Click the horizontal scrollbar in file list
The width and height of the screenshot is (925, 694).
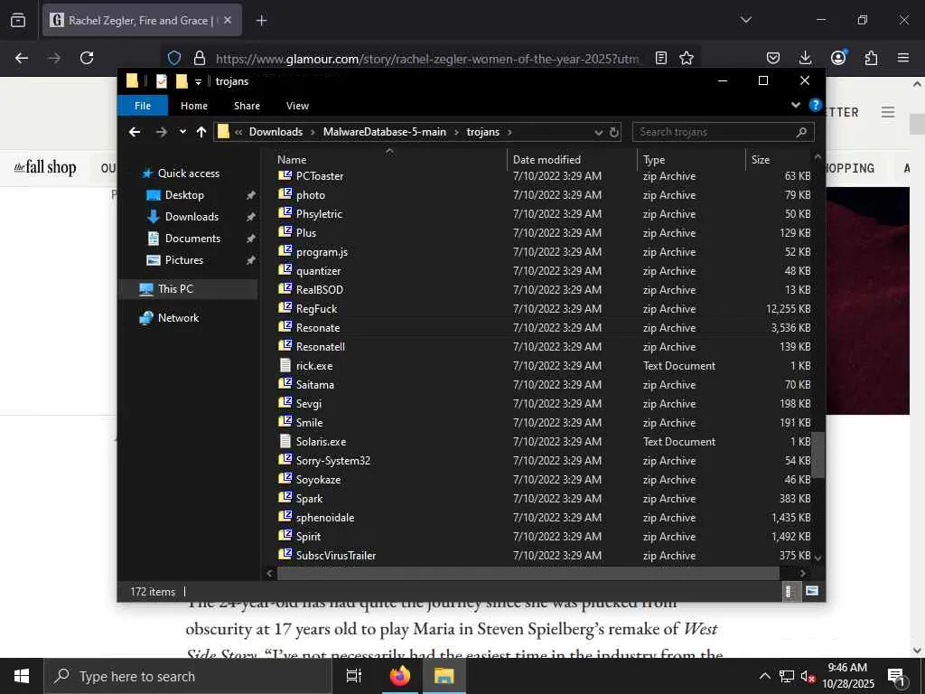point(528,573)
